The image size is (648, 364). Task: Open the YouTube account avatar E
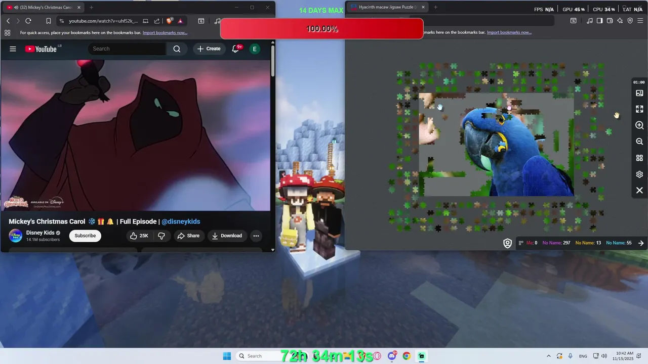pos(255,49)
